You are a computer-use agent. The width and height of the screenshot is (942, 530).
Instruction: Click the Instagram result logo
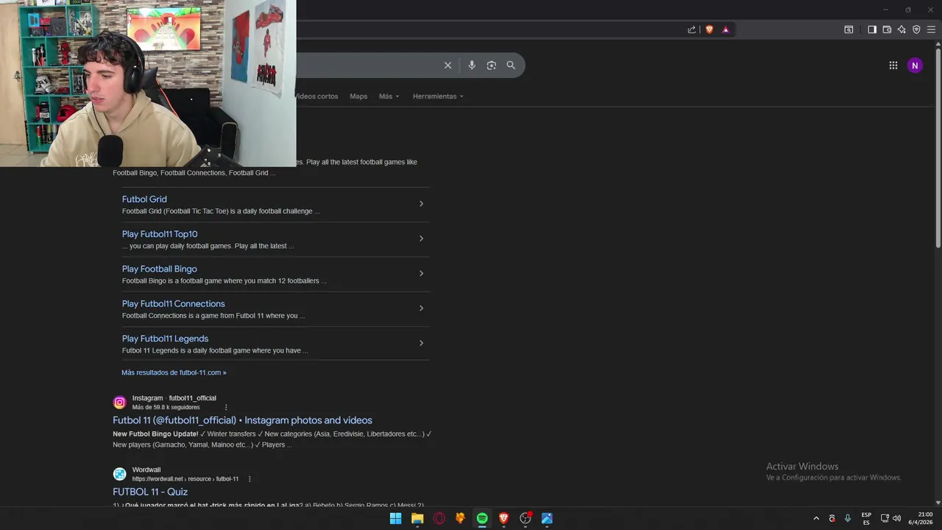tap(119, 403)
